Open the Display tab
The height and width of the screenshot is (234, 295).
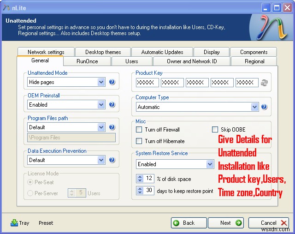click(x=212, y=52)
